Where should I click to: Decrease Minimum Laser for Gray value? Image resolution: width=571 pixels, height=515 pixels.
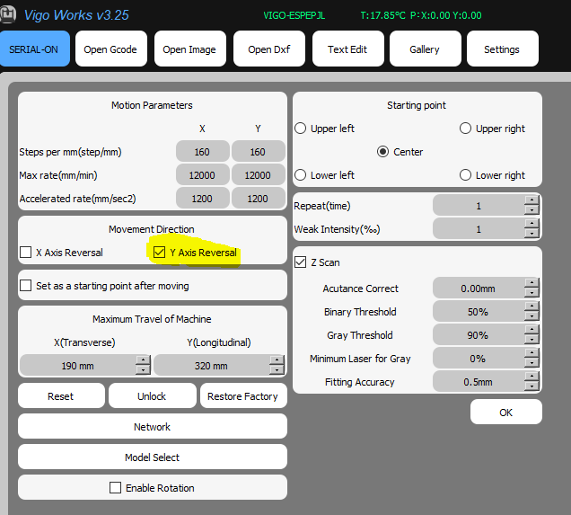[531, 362]
